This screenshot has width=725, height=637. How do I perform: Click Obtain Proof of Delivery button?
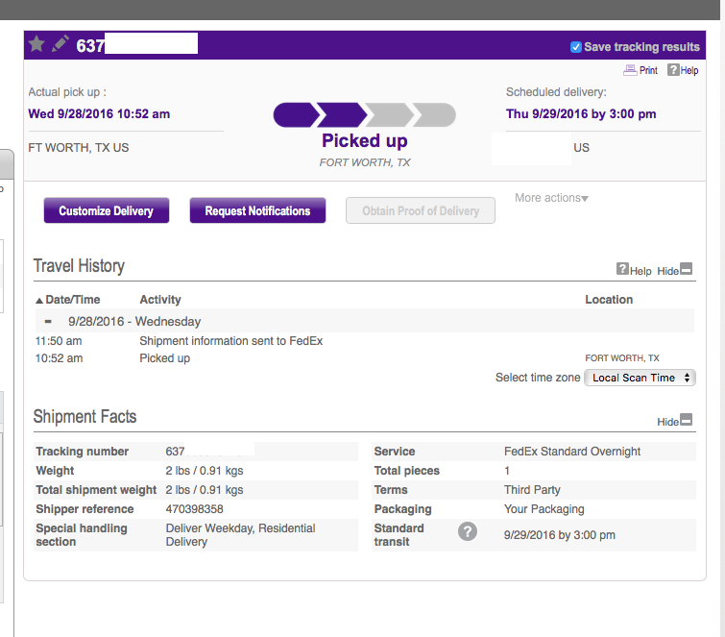point(421,211)
